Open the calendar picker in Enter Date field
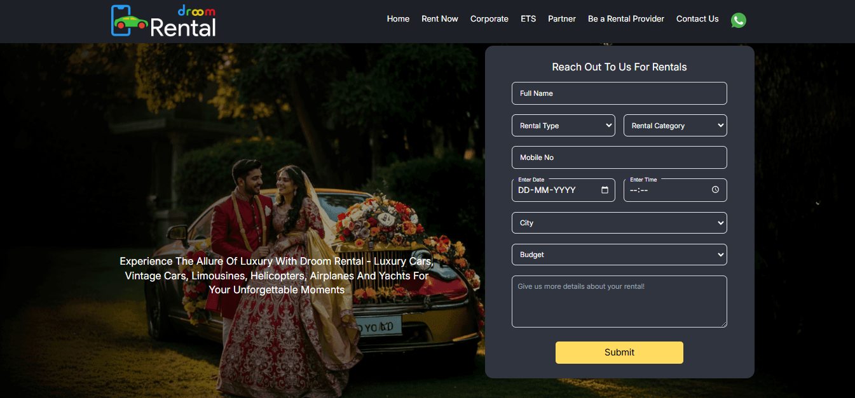 [x=605, y=190]
